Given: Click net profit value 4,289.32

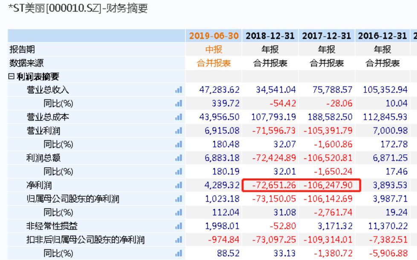Looking at the screenshot, I should [222, 185].
